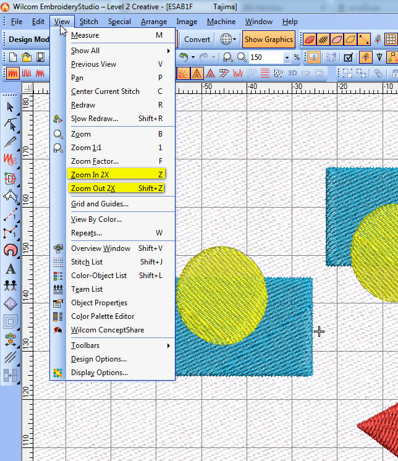Screen dimensions: 398x461
Task: Click the ruler origin corner box
Action: pyautogui.click(x=27, y=88)
